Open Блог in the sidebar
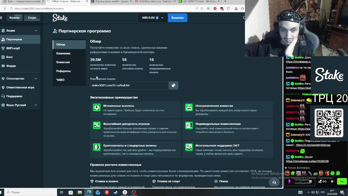 click(20, 57)
